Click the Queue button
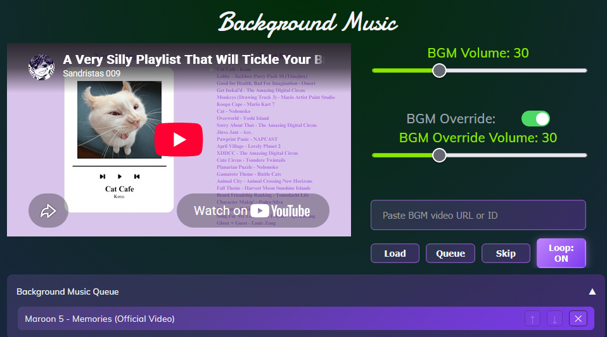This screenshot has width=607, height=337. pyautogui.click(x=450, y=254)
